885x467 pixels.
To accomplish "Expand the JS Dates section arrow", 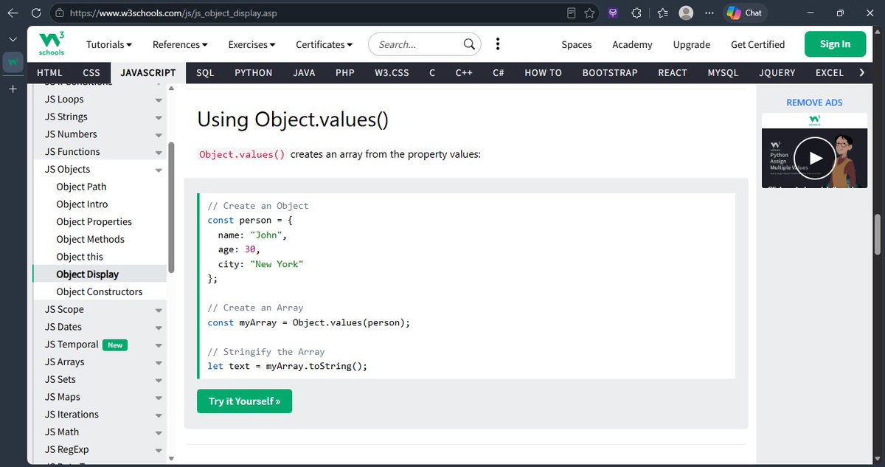I will point(159,328).
